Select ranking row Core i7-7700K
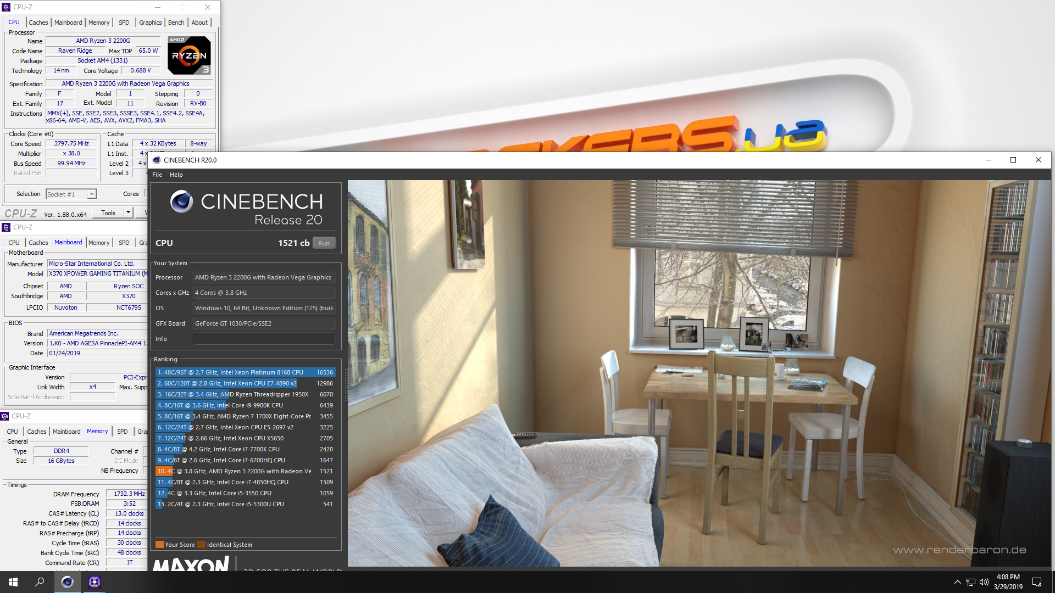The width and height of the screenshot is (1055, 593). click(x=245, y=449)
